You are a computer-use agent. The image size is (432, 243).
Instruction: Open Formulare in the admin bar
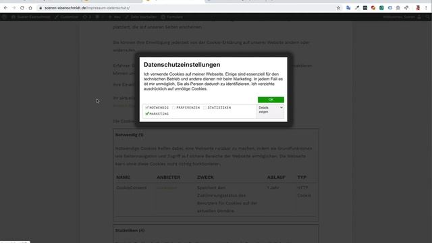(172, 17)
